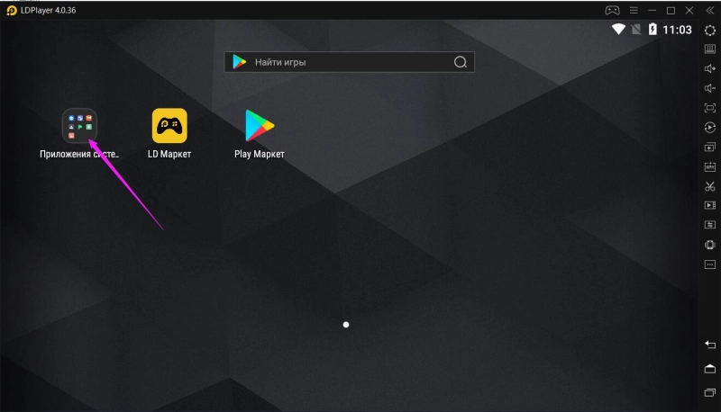Click the no-SIM status icon
The width and height of the screenshot is (721, 412).
point(636,30)
